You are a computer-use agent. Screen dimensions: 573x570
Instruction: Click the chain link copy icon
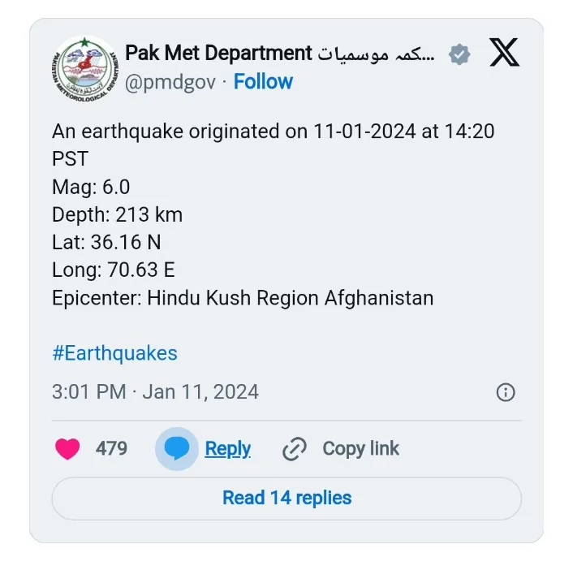tap(294, 449)
